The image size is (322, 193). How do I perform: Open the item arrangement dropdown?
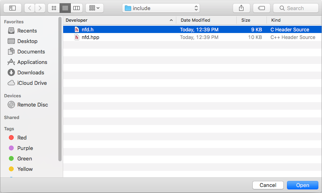[94, 8]
